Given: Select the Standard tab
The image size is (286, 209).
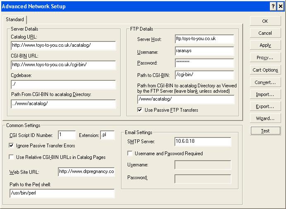Looking at the screenshot, I should 15,19.
